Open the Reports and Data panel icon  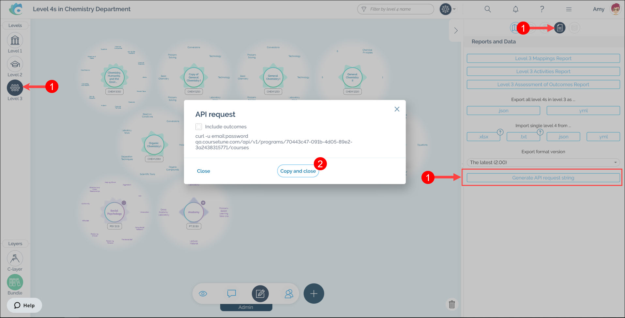click(x=560, y=28)
